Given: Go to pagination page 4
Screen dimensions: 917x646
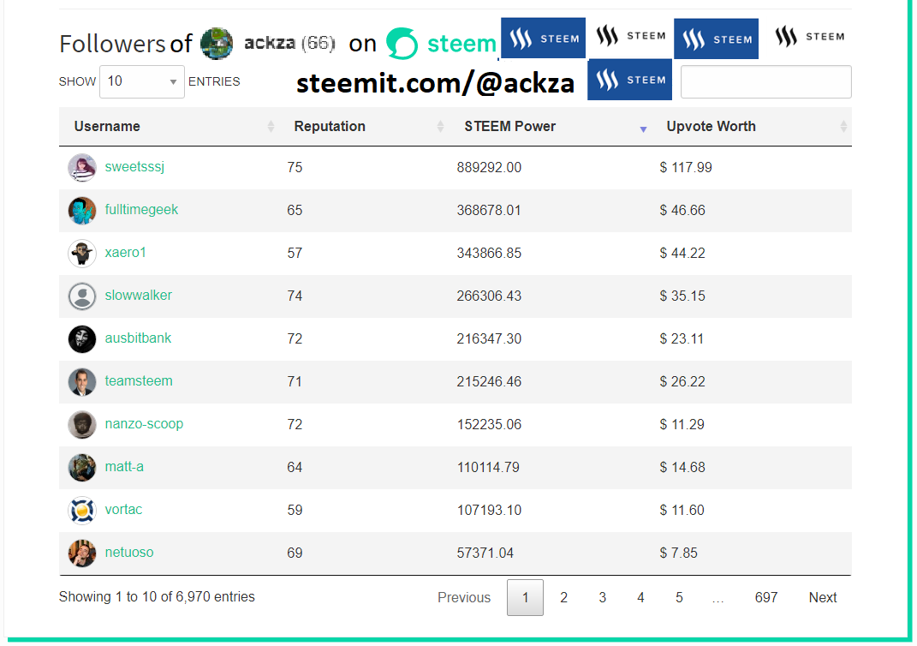Looking at the screenshot, I should (x=640, y=597).
